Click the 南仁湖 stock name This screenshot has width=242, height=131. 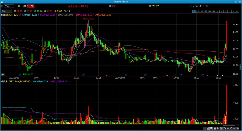pyautogui.click(x=22, y=6)
